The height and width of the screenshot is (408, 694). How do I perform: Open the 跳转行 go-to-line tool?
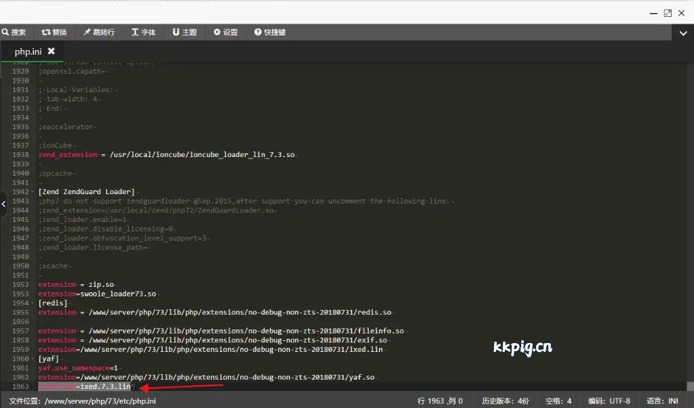99,32
